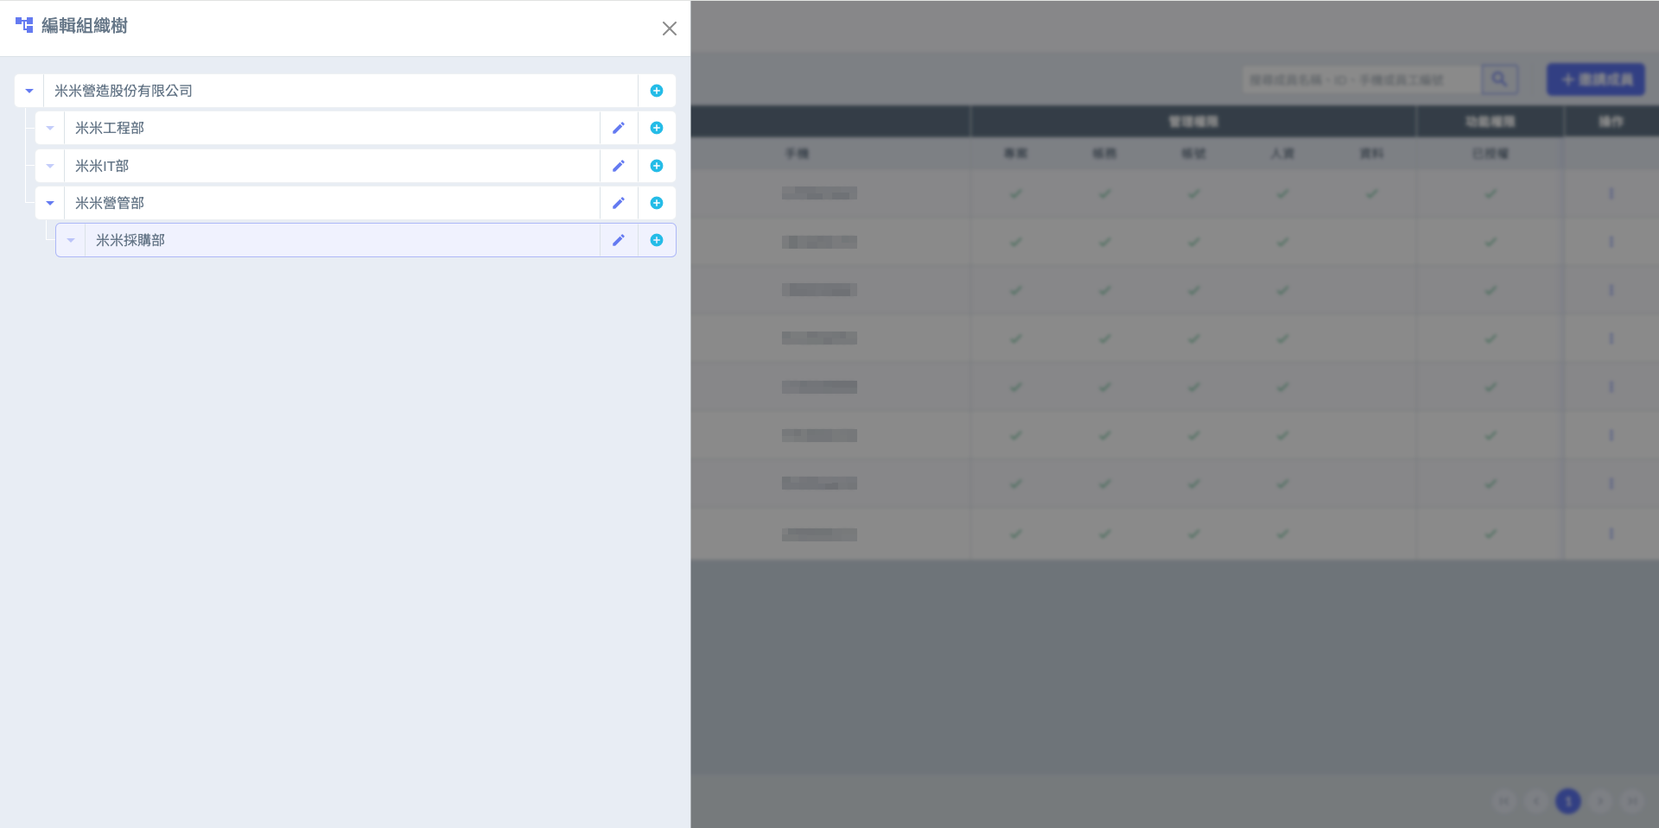Click pencil icon for 米米IT部

coord(619,166)
